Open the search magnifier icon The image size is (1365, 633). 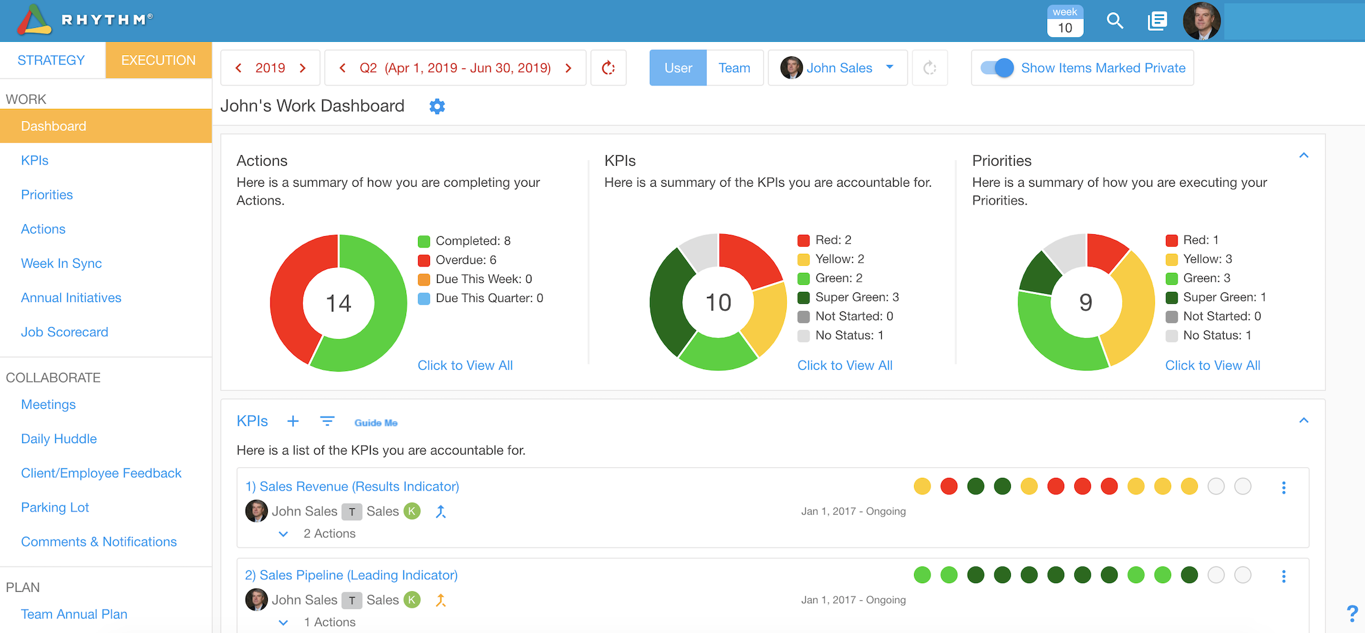1115,21
